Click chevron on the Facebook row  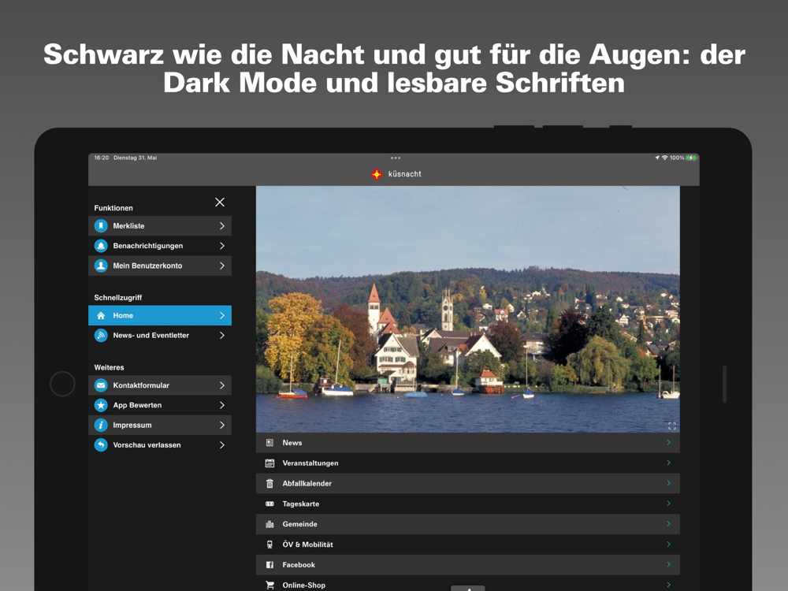click(x=668, y=564)
